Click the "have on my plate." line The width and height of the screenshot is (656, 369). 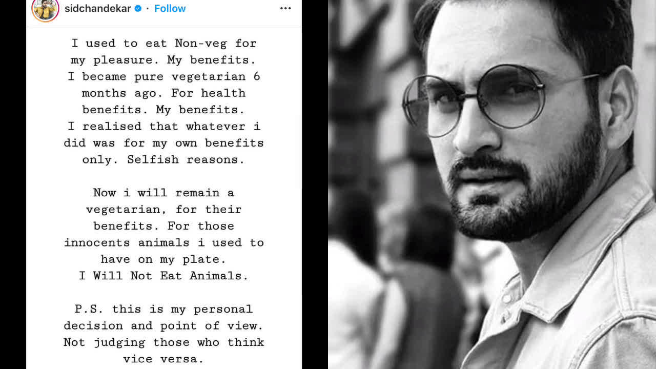163,259
